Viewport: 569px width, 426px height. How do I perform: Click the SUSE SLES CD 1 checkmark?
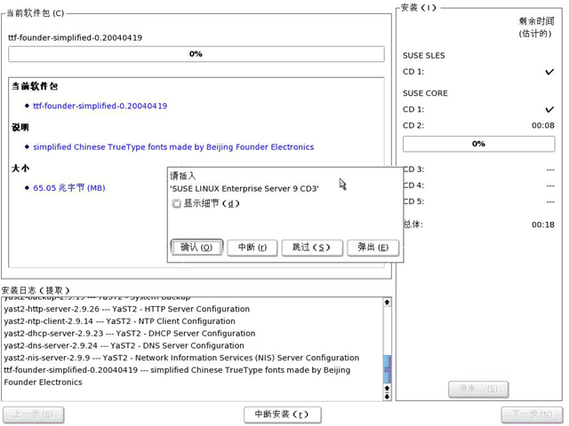[x=549, y=72]
